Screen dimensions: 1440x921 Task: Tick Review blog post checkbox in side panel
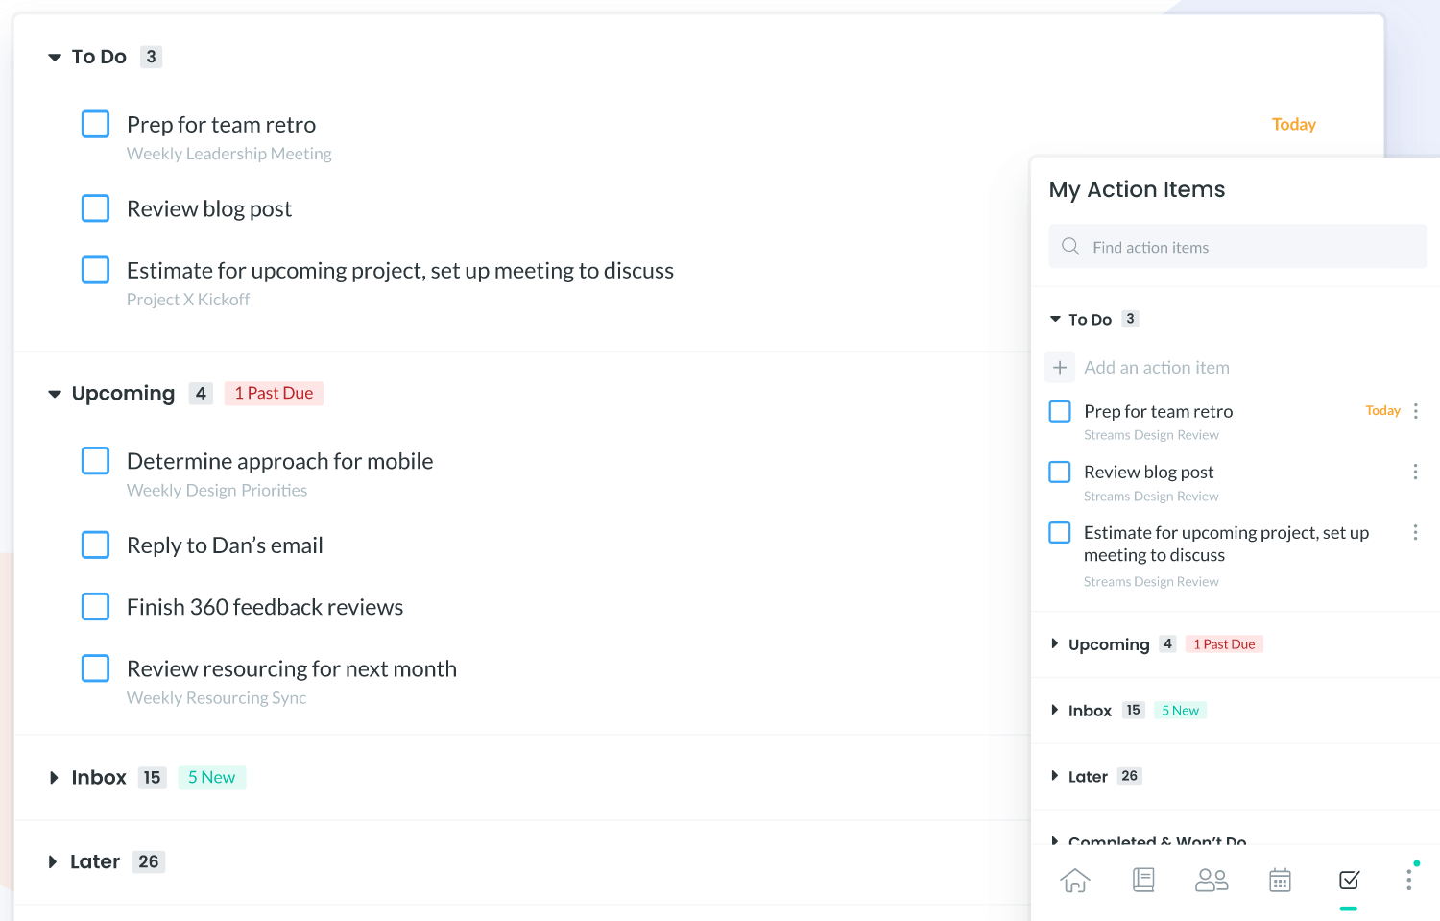[x=1060, y=472]
